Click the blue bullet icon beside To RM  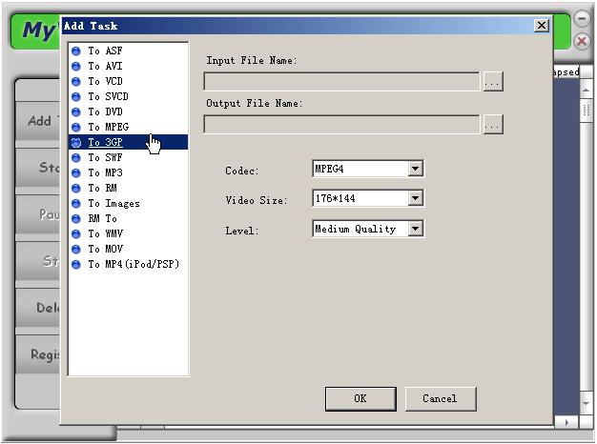click(76, 188)
